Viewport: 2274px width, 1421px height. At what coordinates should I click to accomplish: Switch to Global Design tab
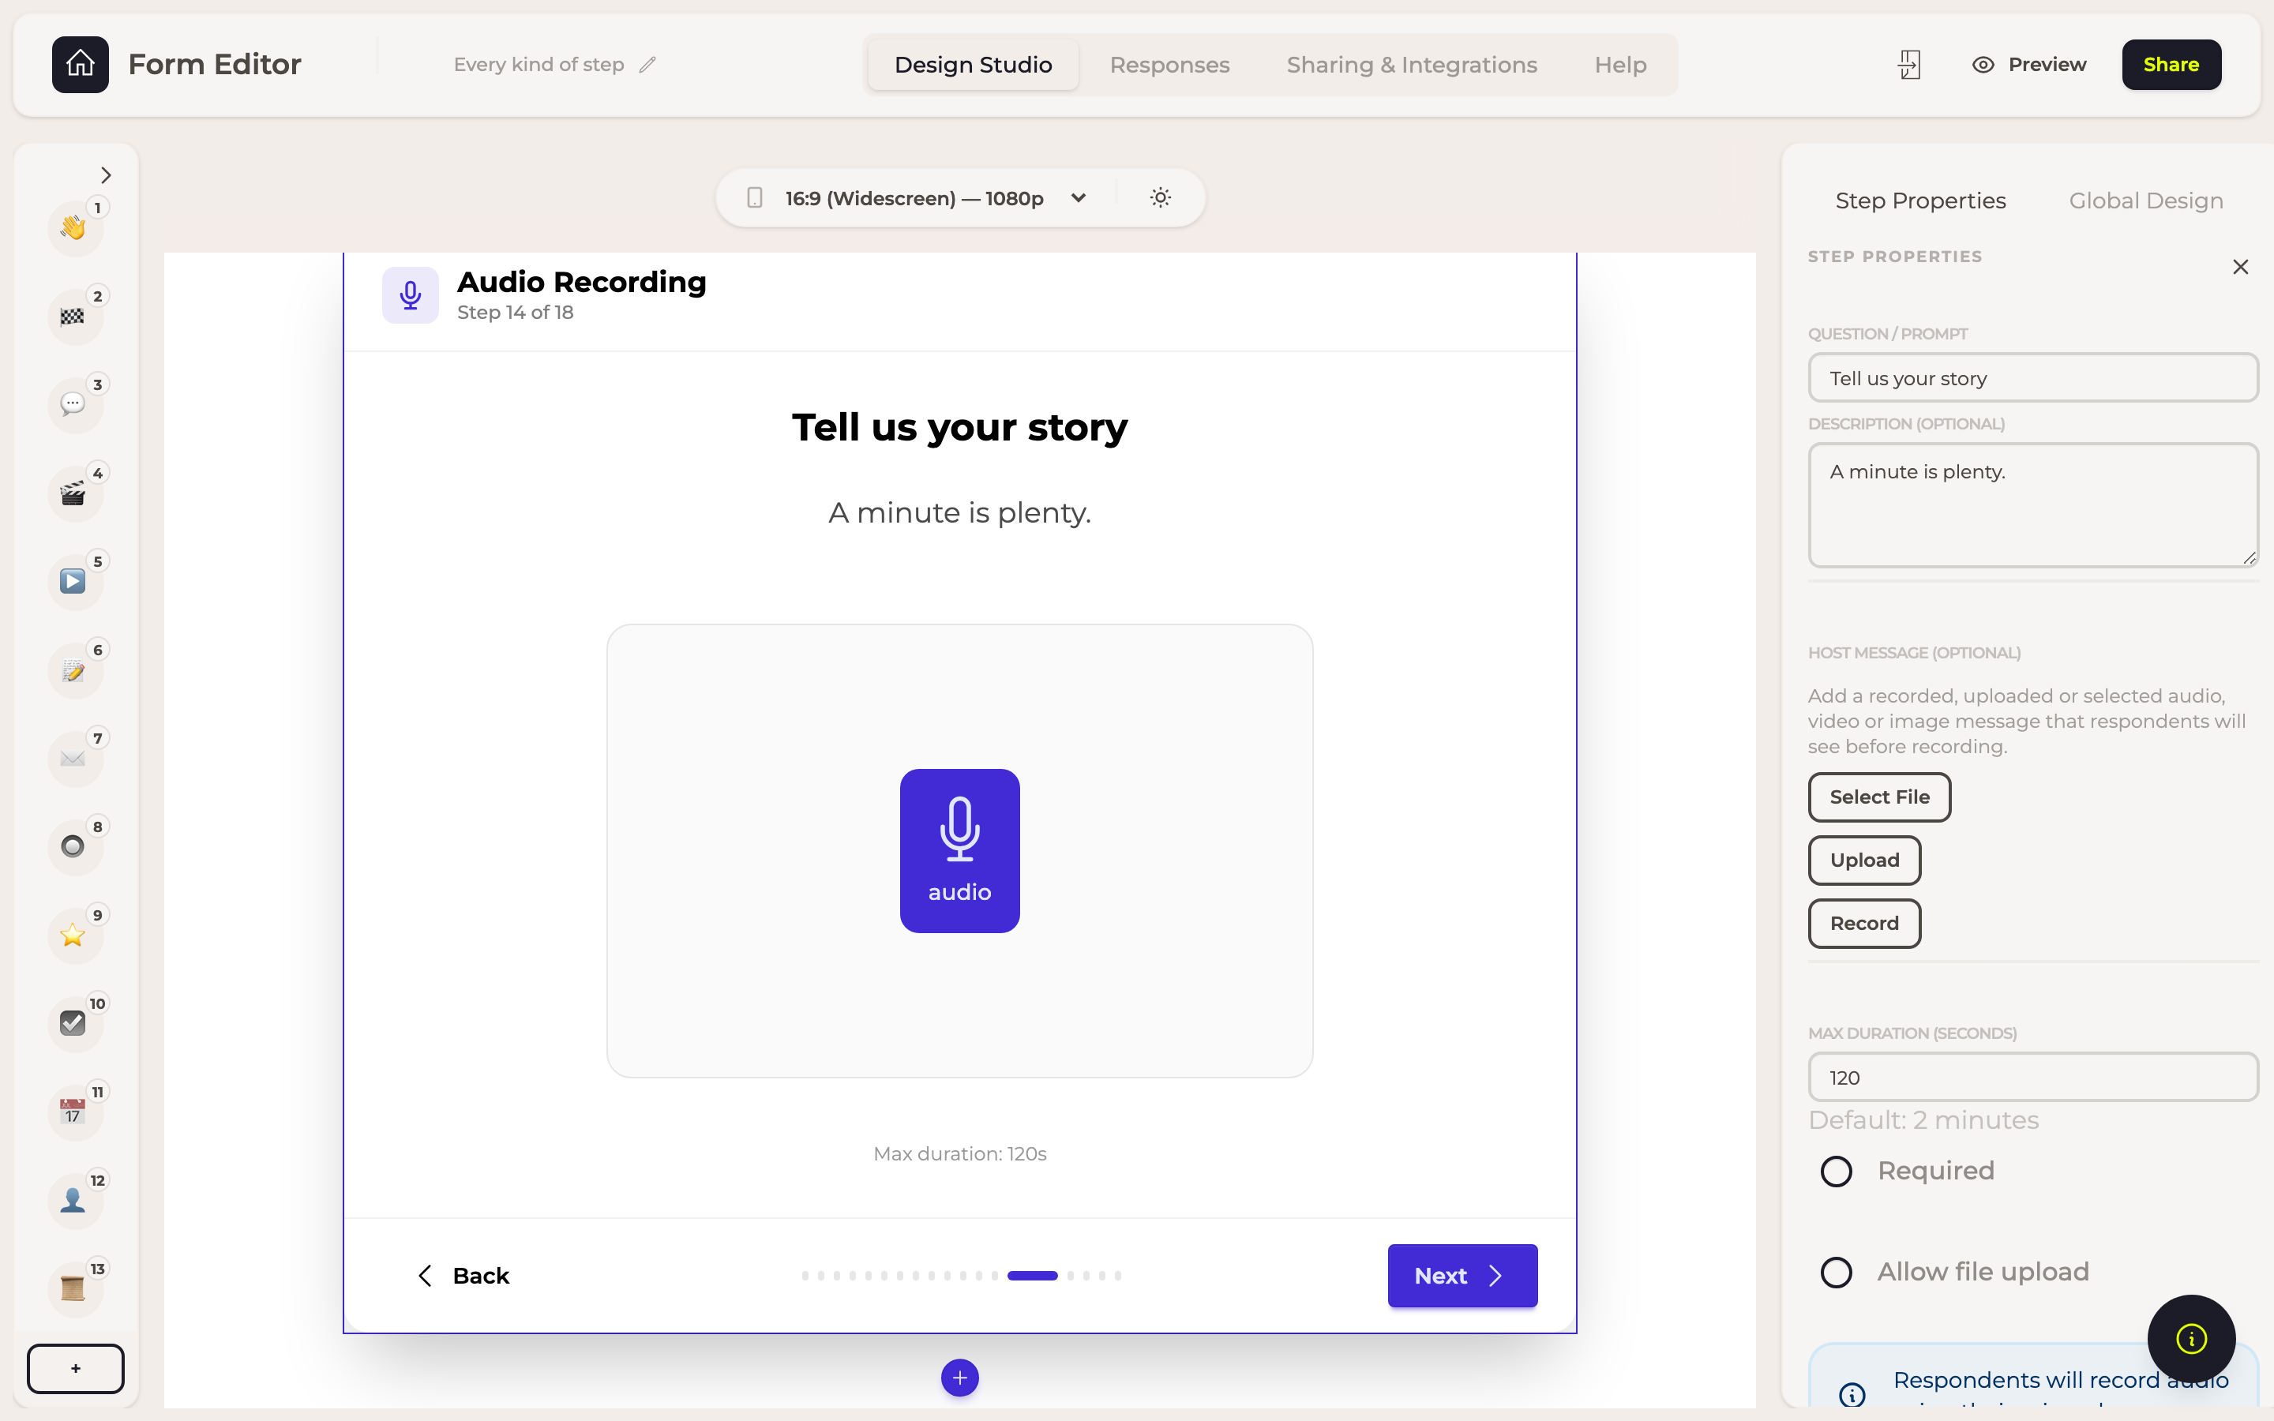point(2145,201)
